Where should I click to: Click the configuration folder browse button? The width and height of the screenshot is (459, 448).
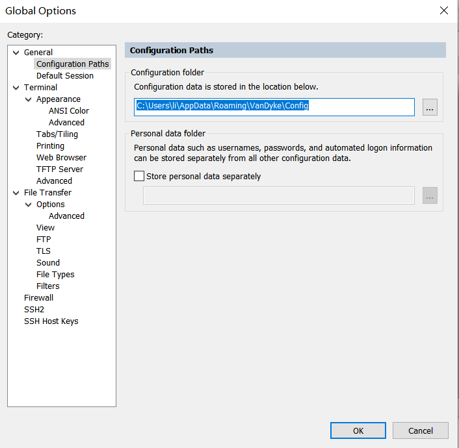point(430,108)
